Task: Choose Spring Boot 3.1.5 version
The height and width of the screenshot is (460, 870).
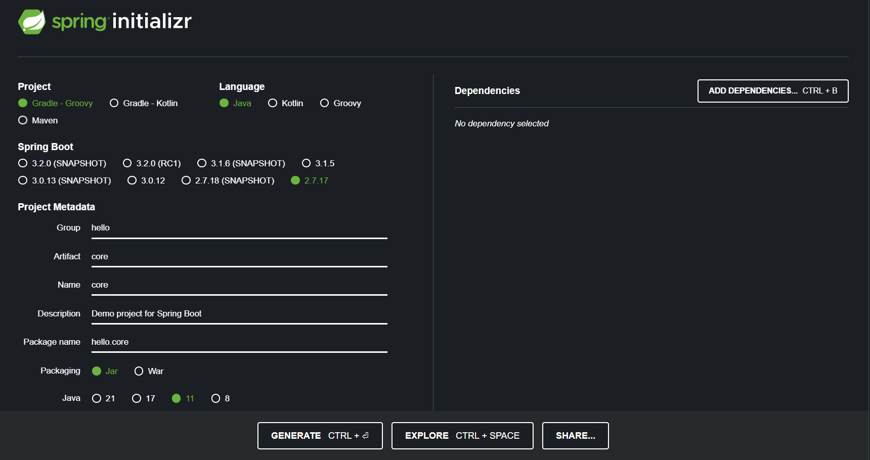Action: point(318,163)
